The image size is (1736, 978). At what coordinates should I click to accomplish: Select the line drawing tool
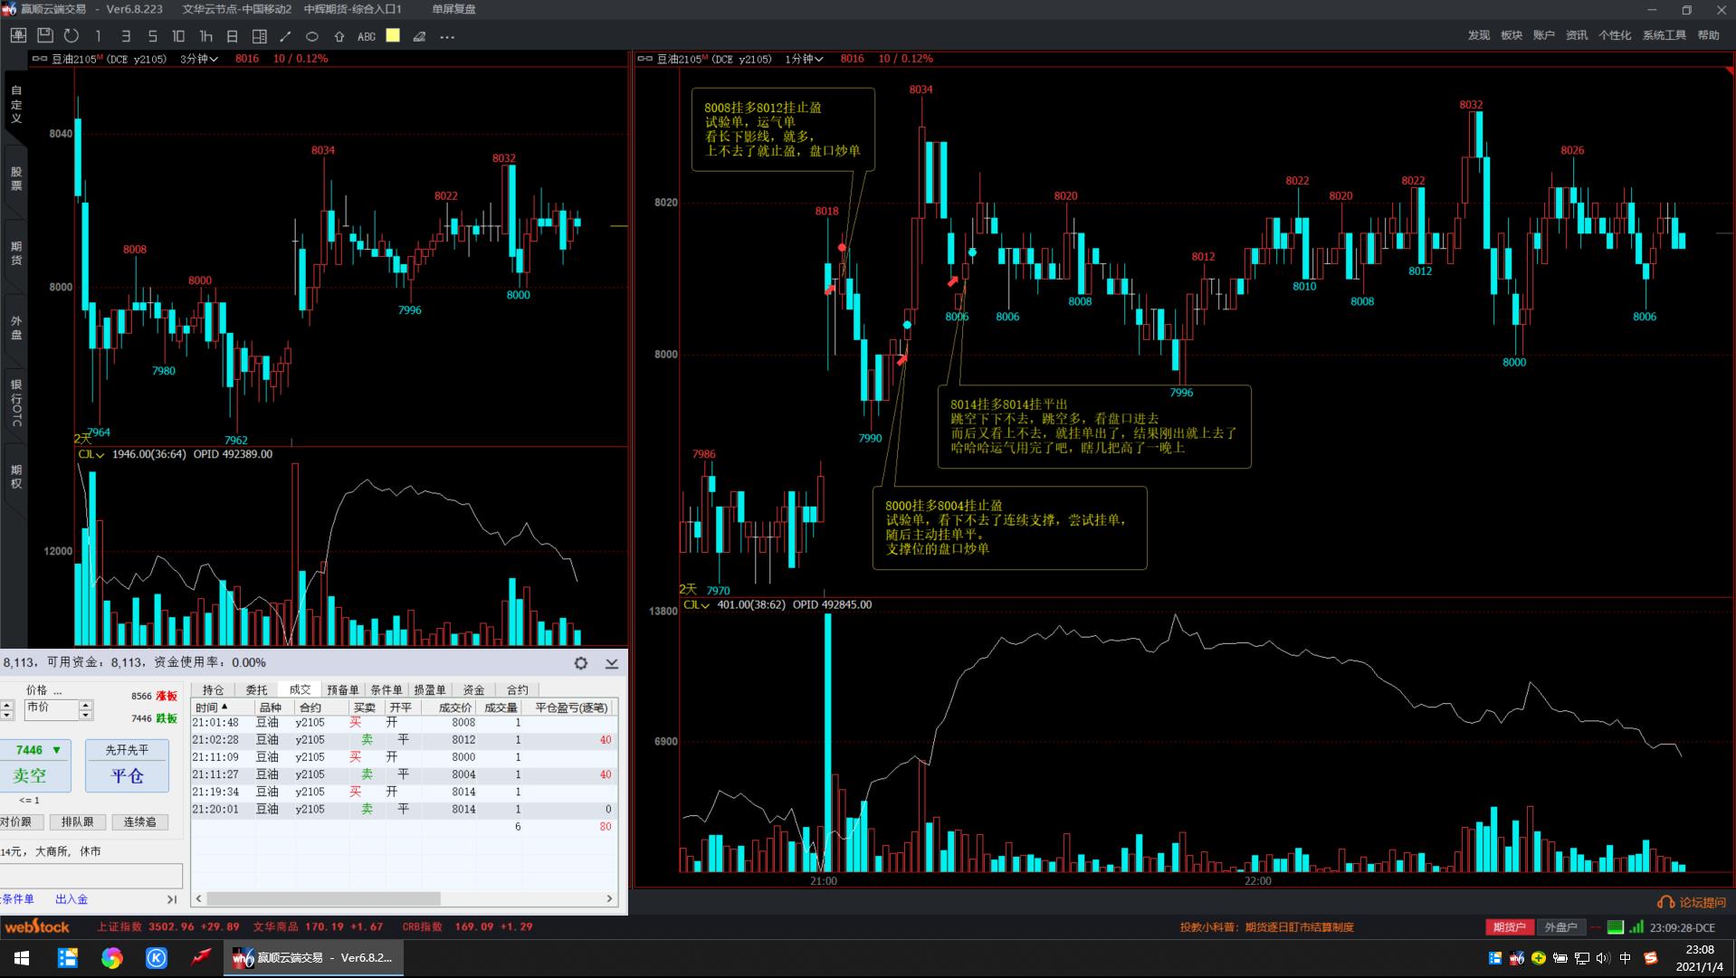285,36
